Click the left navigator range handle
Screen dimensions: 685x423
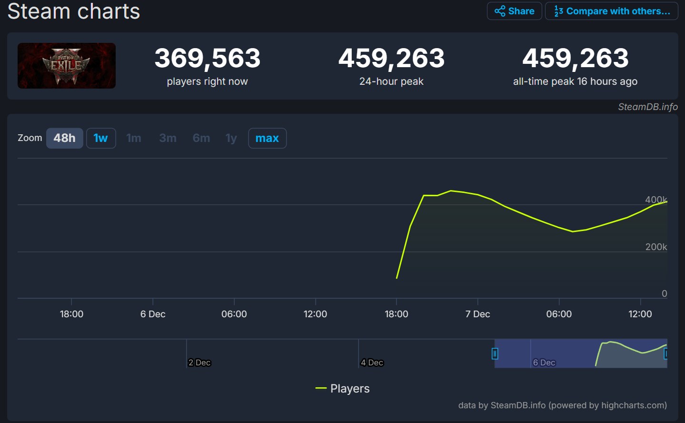coord(495,353)
